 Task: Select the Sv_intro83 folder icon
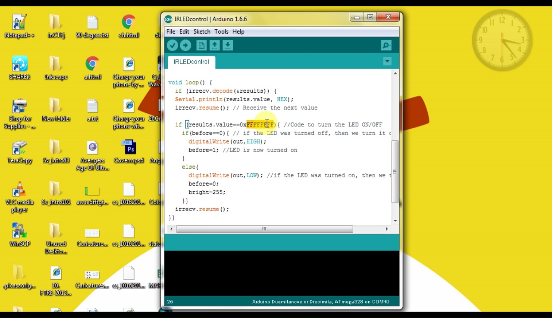coord(56,152)
